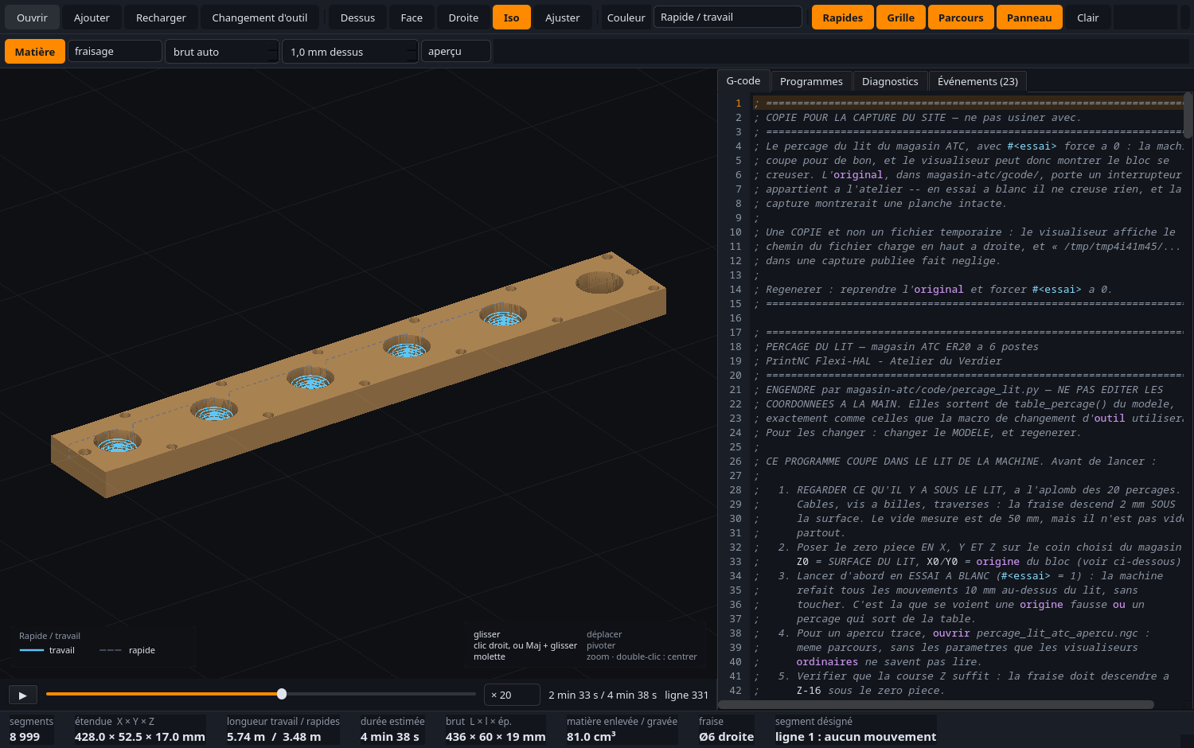Image resolution: width=1194 pixels, height=748 pixels.
Task: Click the G-code vertical scrollbar
Action: pyautogui.click(x=1188, y=115)
